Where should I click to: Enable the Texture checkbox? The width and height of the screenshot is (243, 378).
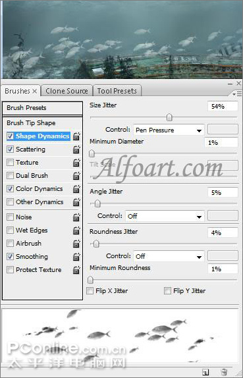click(10, 163)
